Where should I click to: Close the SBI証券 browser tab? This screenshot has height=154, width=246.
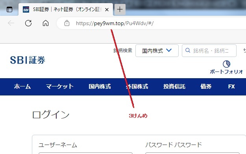[107, 10]
